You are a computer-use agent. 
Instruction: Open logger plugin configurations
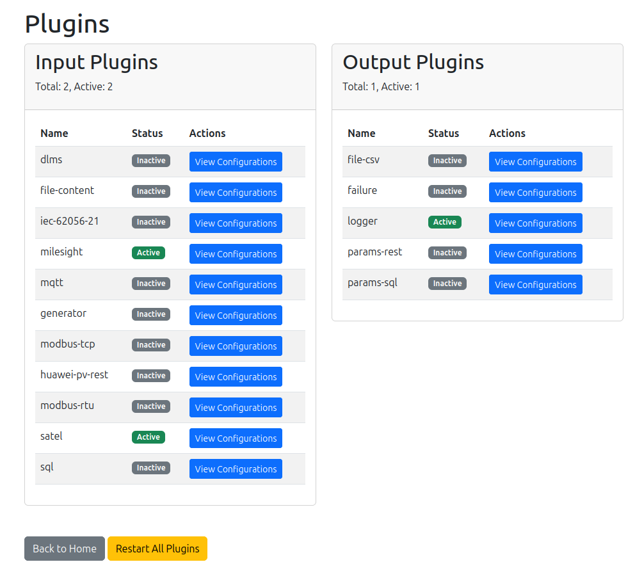(x=535, y=223)
